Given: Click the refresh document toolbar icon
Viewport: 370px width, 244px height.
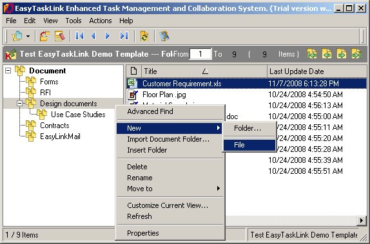Looking at the screenshot, I should pyautogui.click(x=144, y=36).
